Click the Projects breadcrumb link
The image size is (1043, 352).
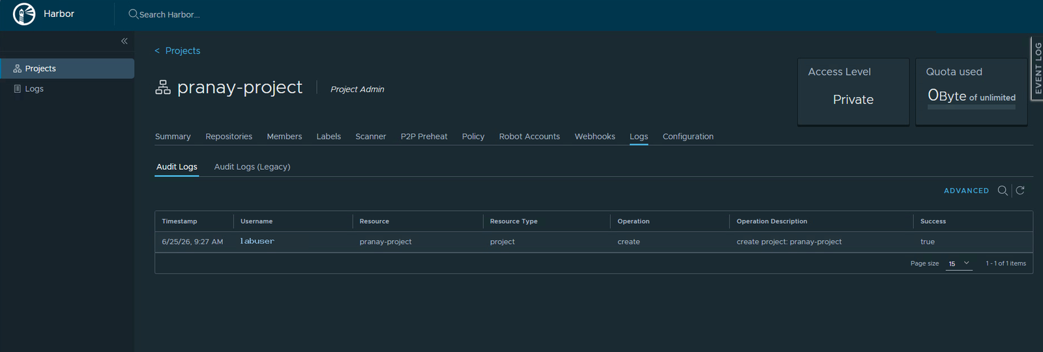(x=183, y=51)
